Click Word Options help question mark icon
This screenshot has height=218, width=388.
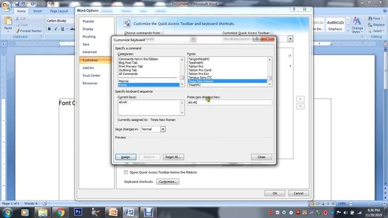click(x=294, y=10)
